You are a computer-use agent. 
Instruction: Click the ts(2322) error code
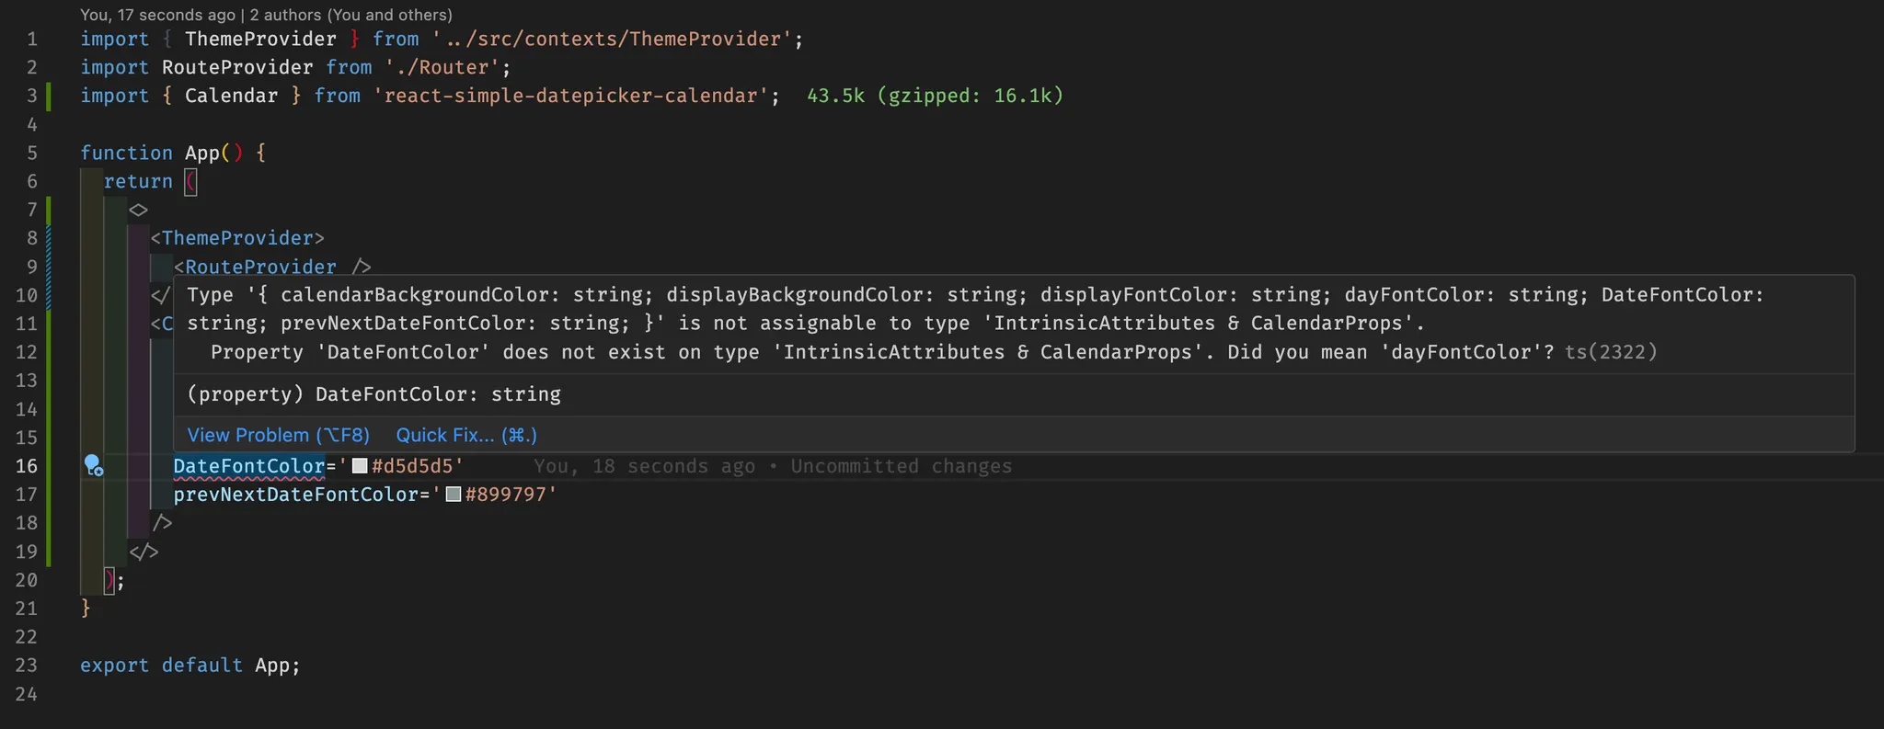tap(1611, 352)
